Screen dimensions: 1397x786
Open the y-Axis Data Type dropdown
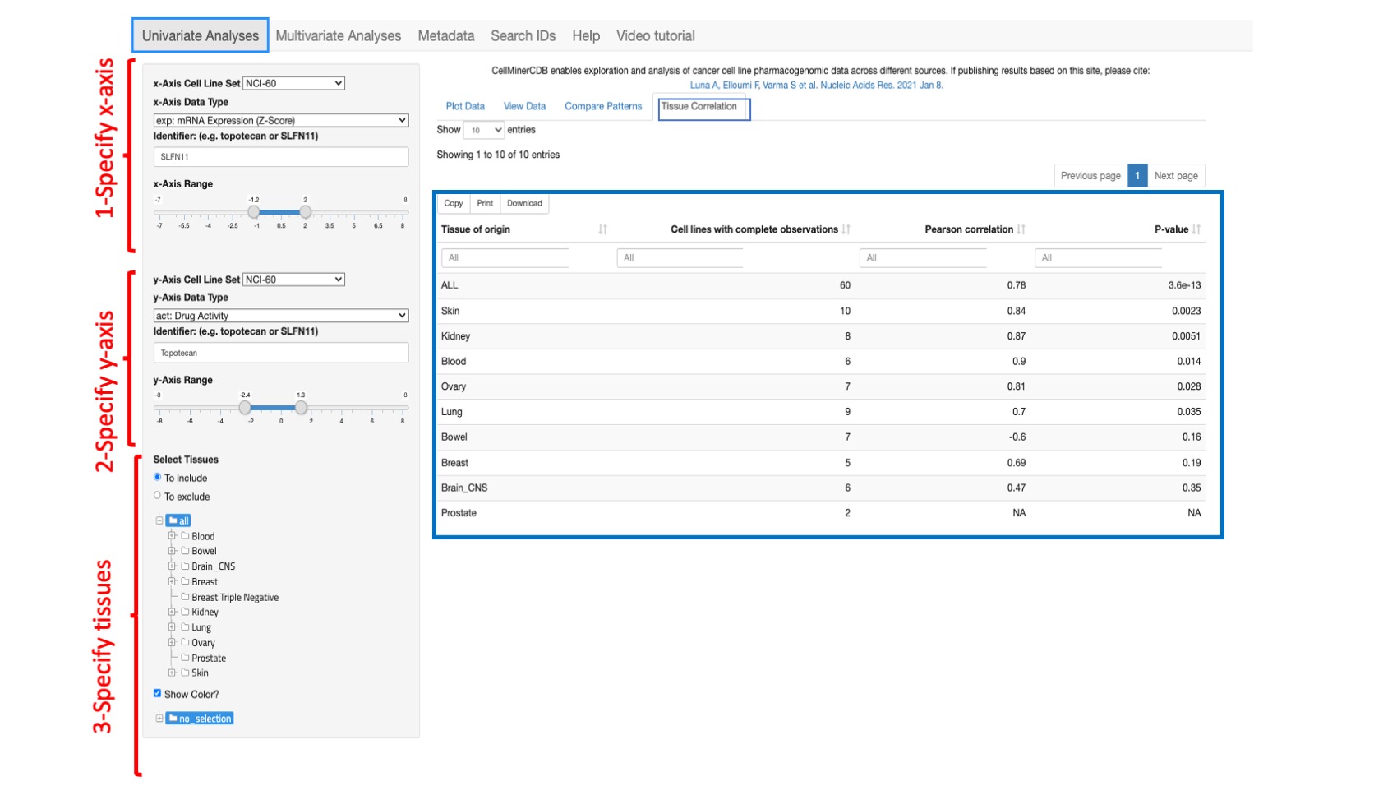[280, 315]
